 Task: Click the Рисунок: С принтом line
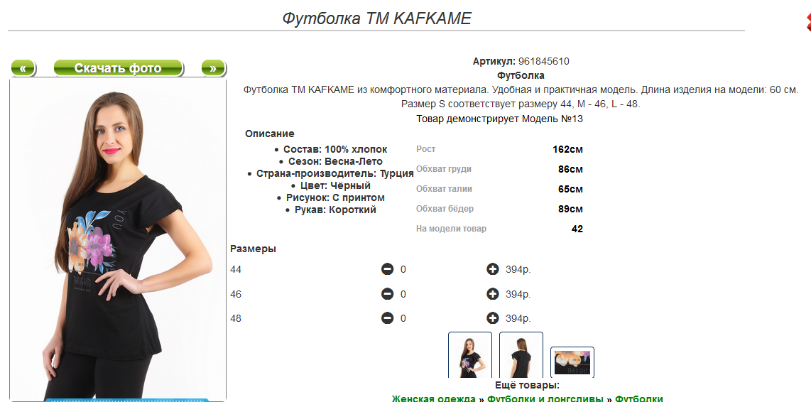335,197
